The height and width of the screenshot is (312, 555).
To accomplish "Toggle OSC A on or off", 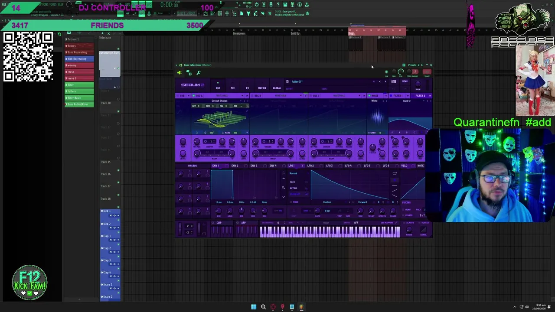I will coord(193,96).
